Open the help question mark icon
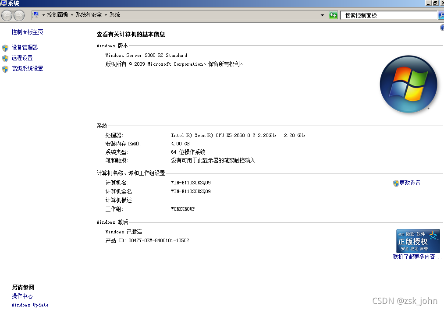 442,28
